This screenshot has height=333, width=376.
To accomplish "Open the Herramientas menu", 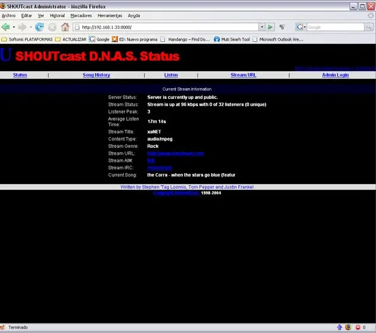I will (110, 16).
